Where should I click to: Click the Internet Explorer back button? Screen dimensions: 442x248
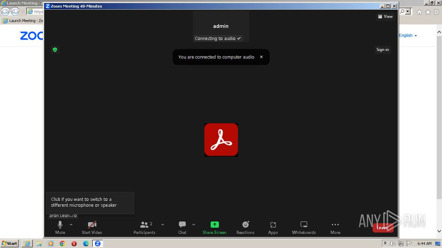coord(6,11)
